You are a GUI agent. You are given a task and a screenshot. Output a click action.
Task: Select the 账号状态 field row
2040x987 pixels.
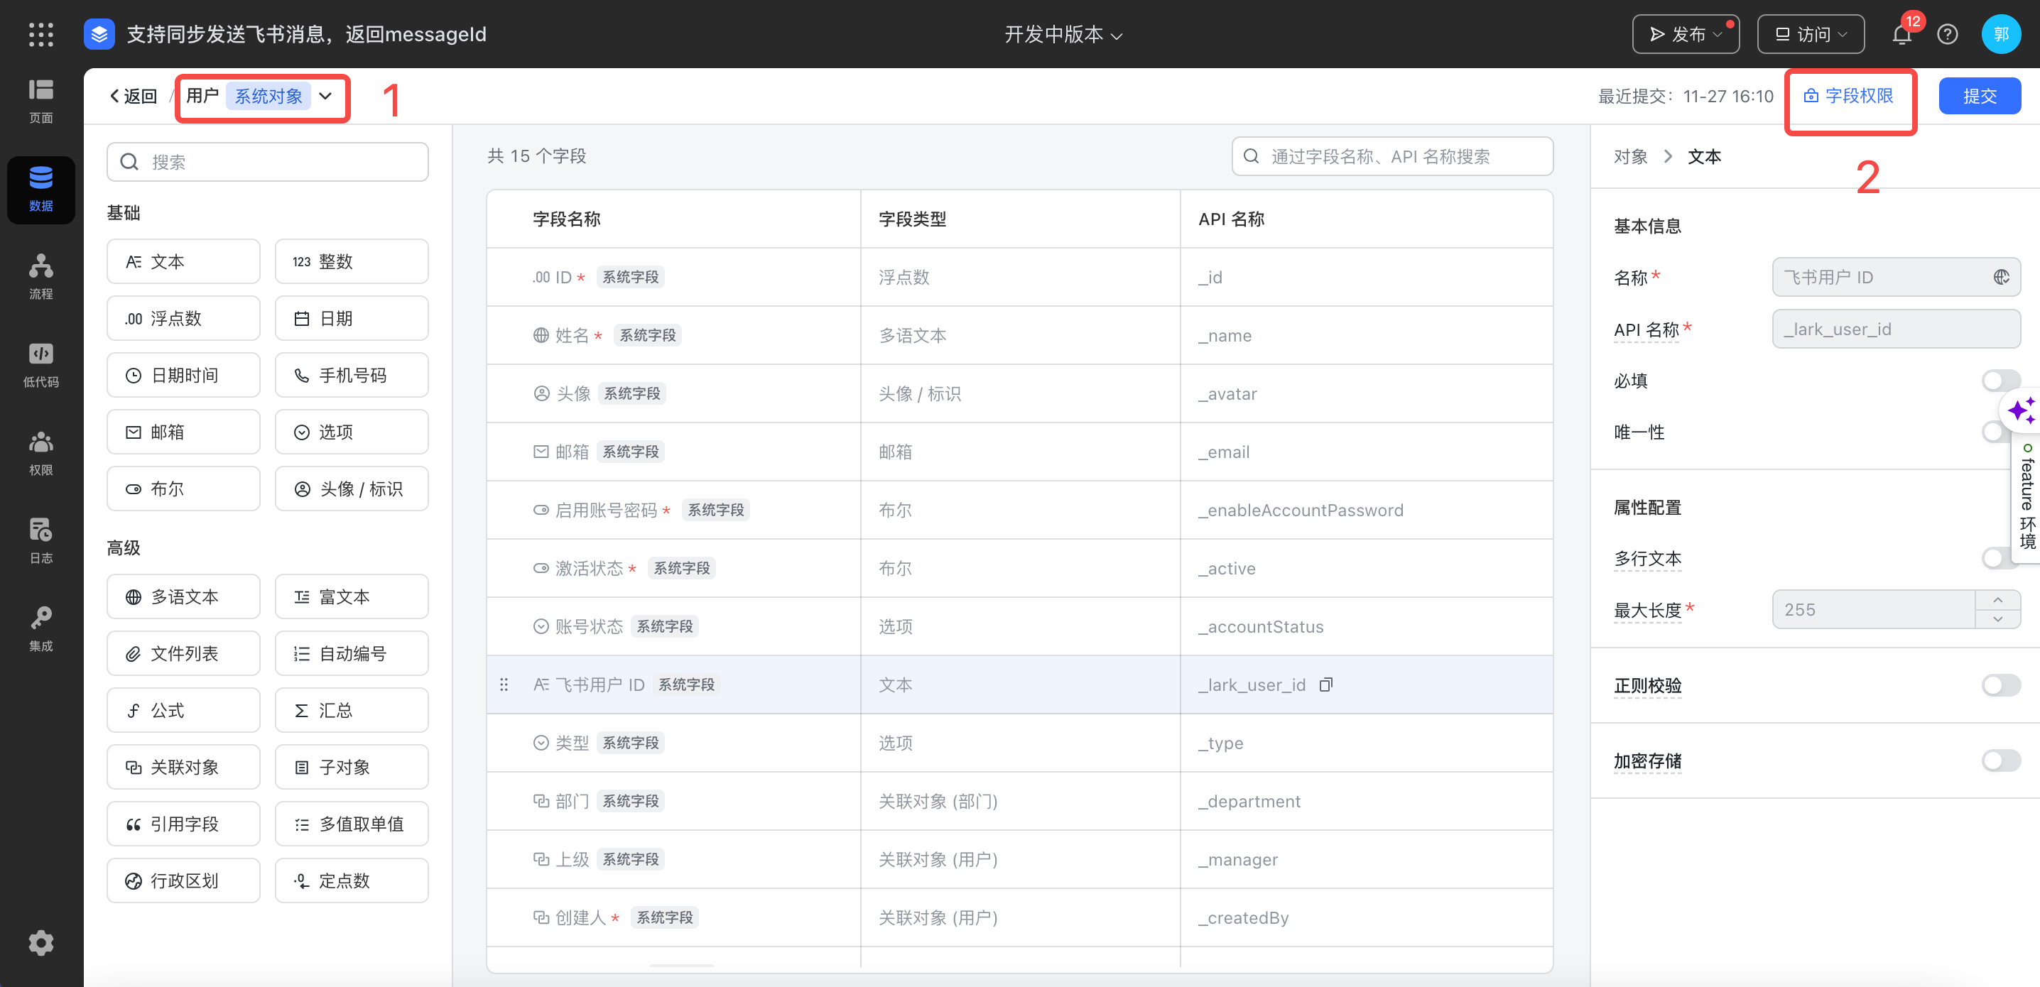[1019, 626]
